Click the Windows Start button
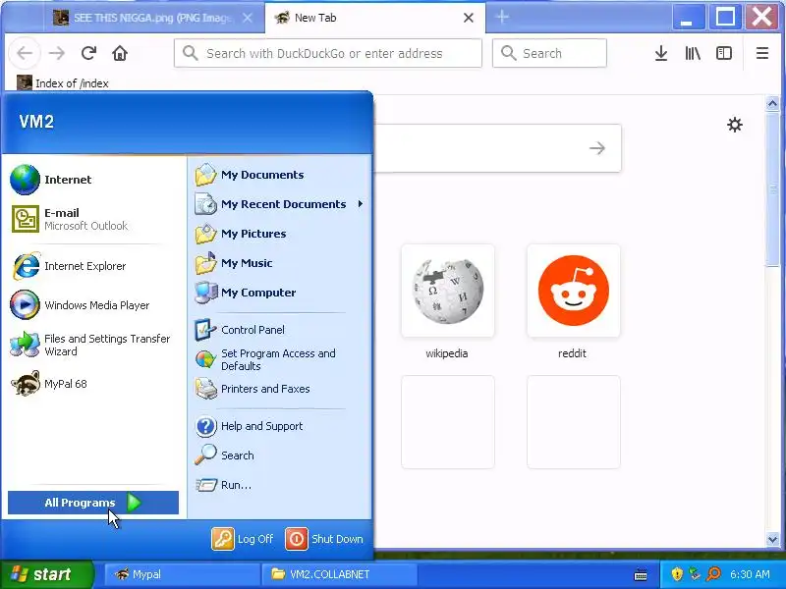786x589 pixels. click(x=46, y=574)
